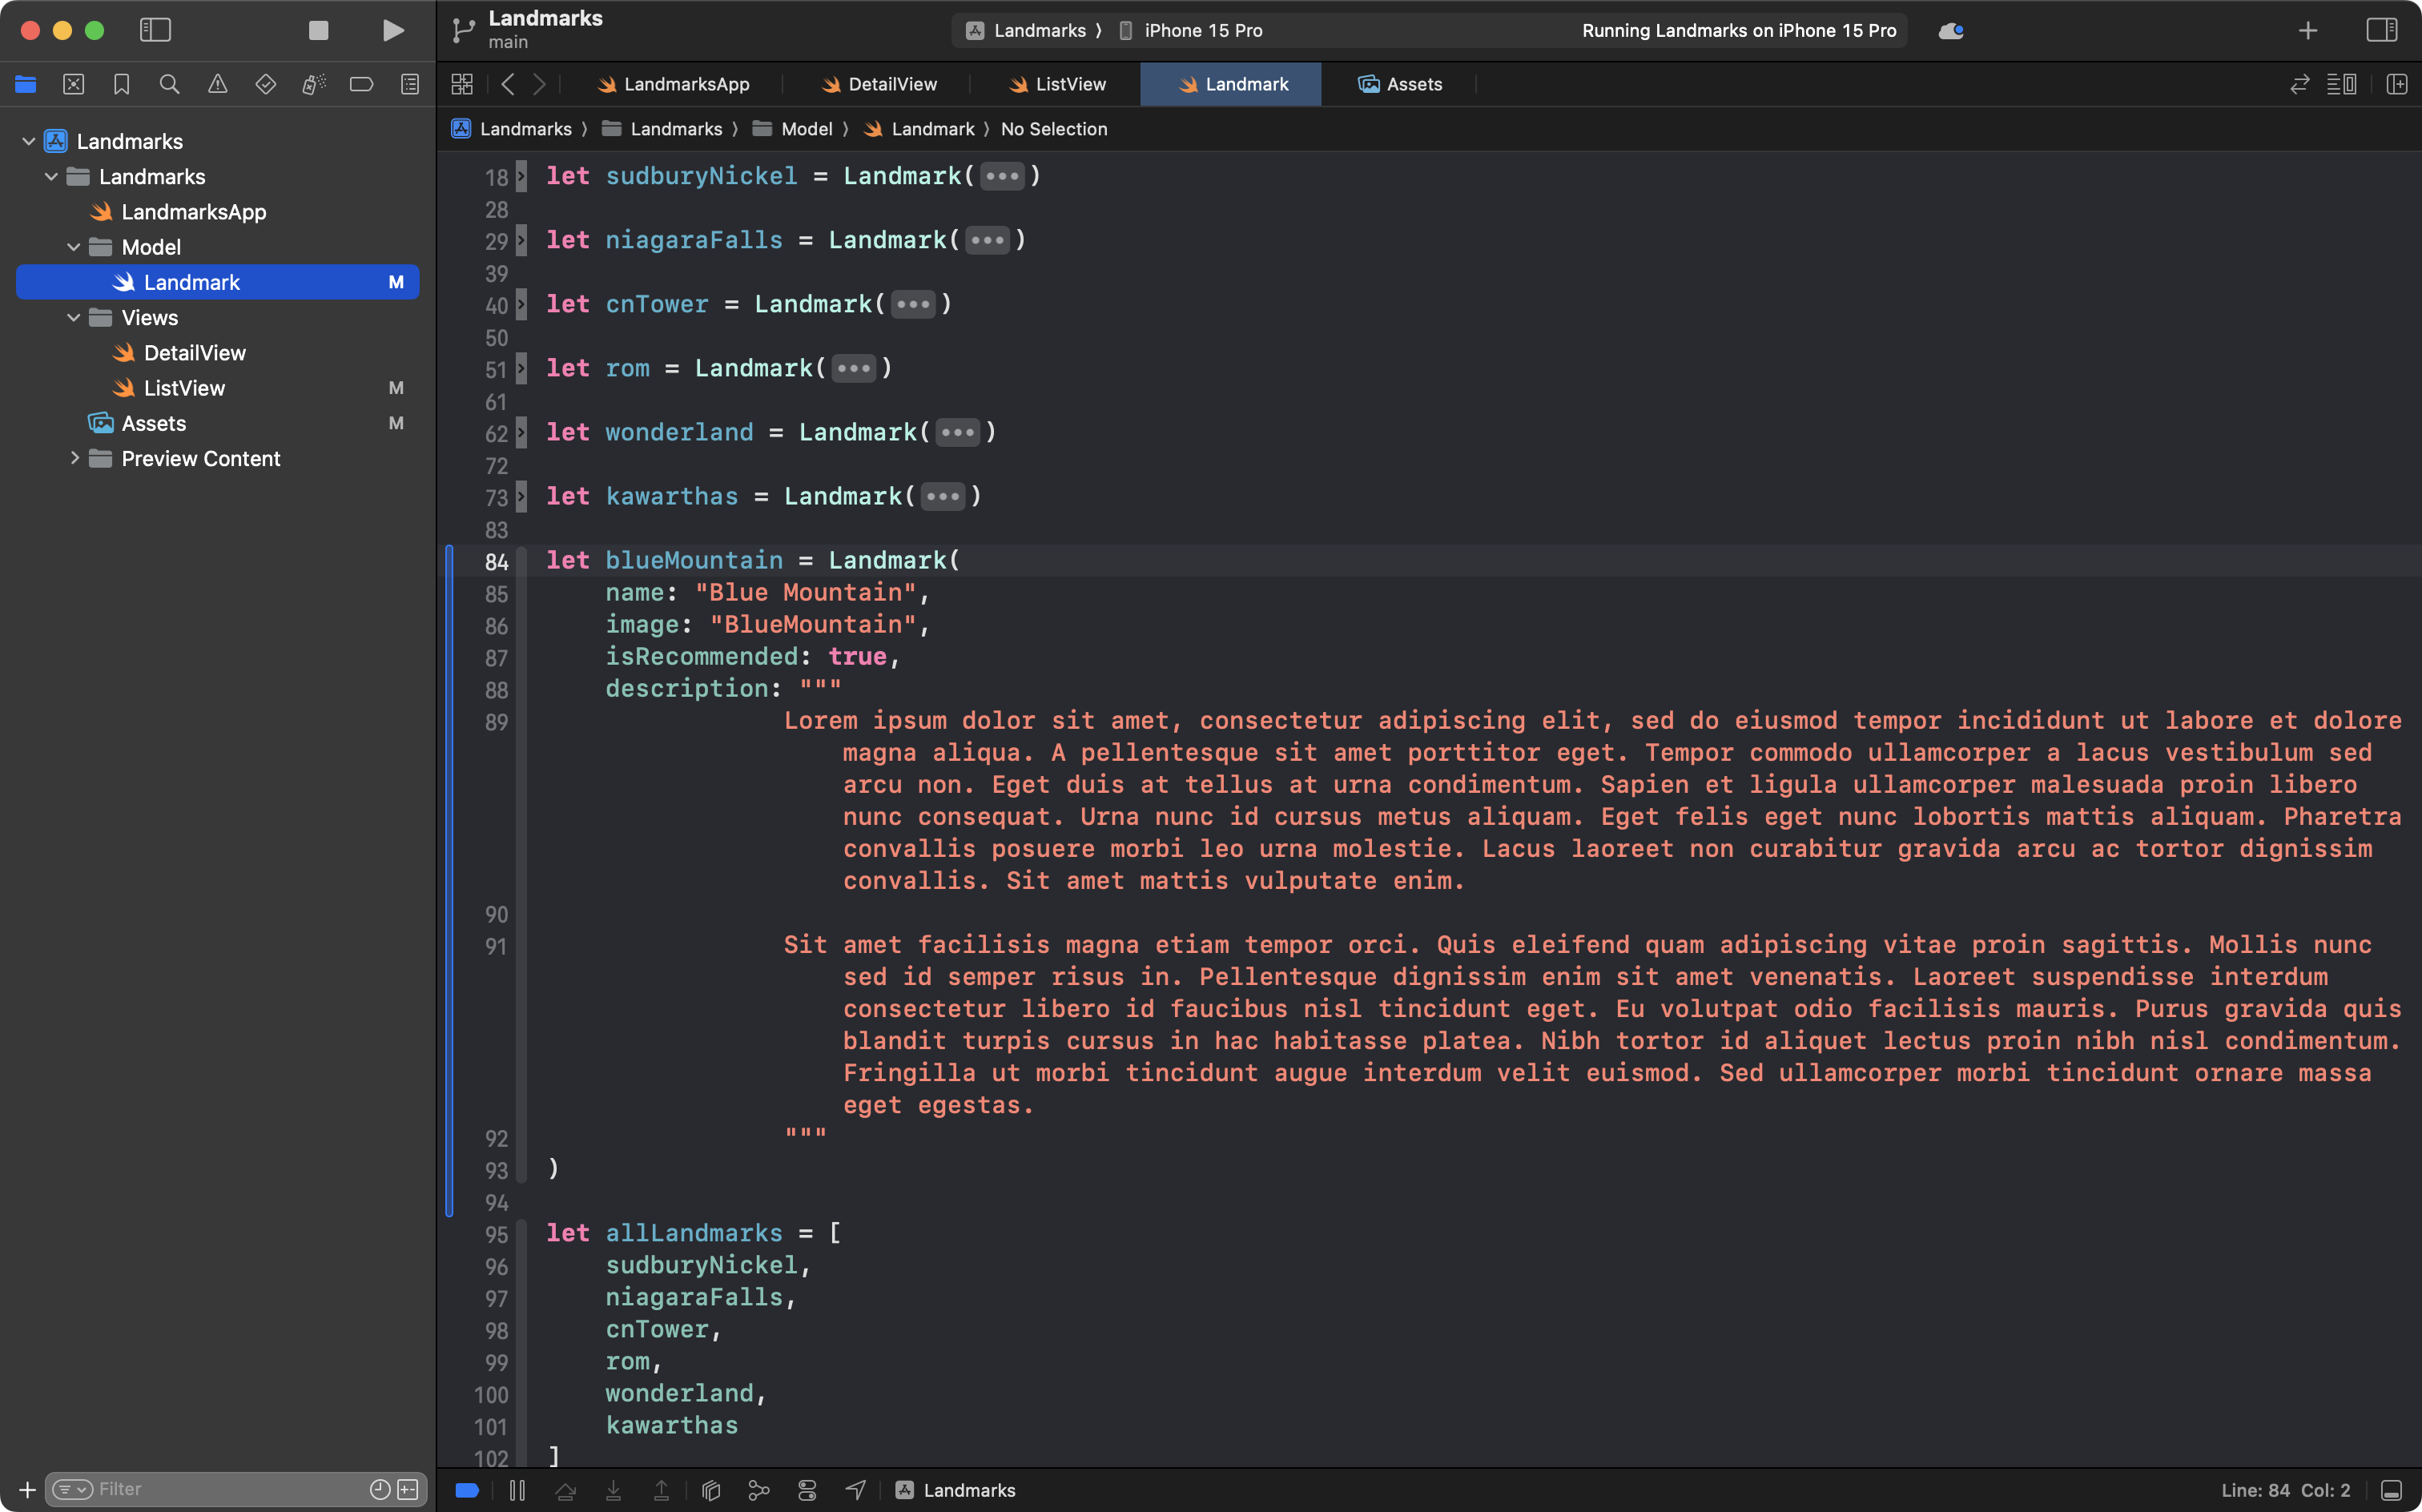Open the Search navigator magnifying glass

(x=169, y=84)
